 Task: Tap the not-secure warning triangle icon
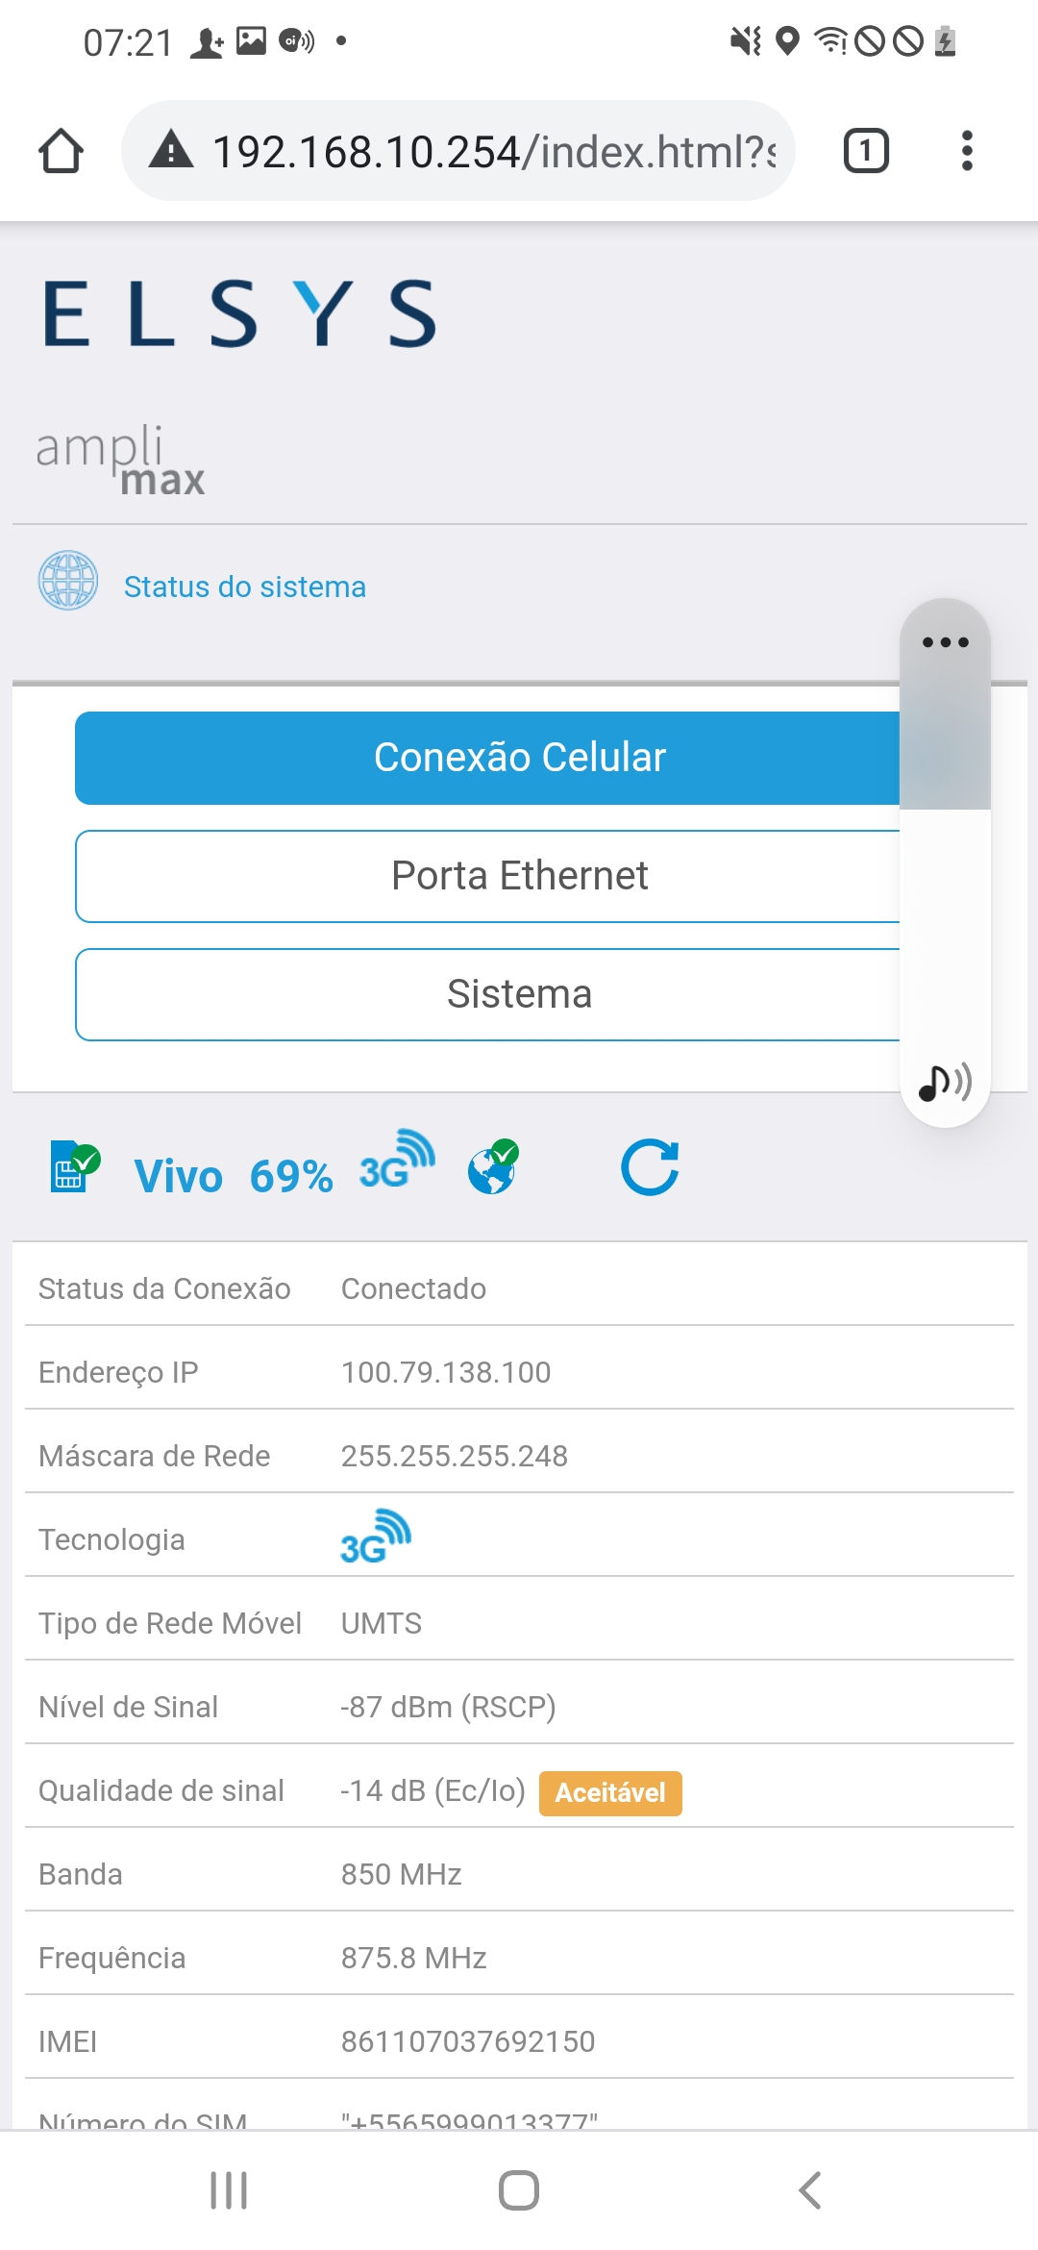(171, 150)
